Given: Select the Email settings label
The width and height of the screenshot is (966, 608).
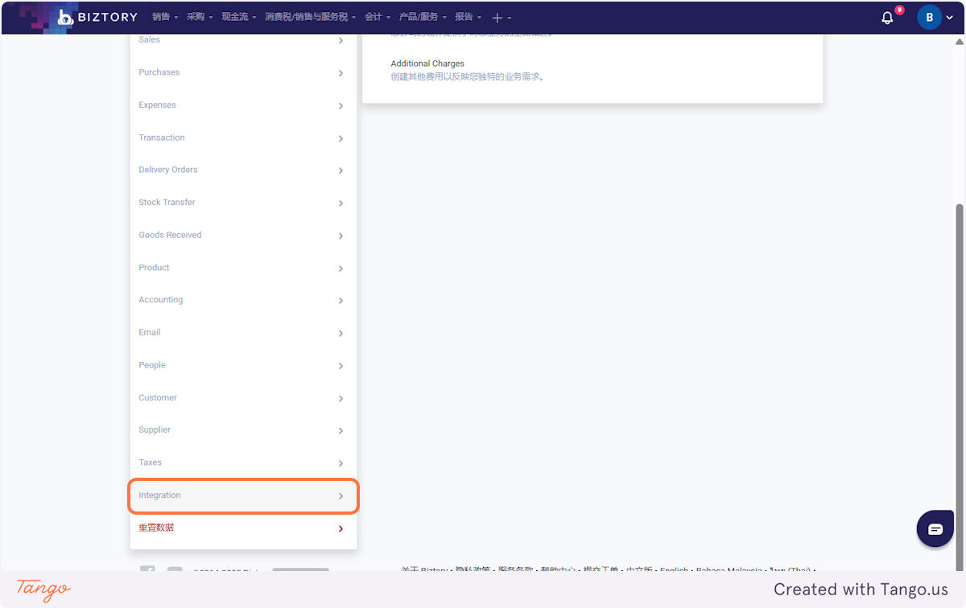Looking at the screenshot, I should tap(149, 332).
